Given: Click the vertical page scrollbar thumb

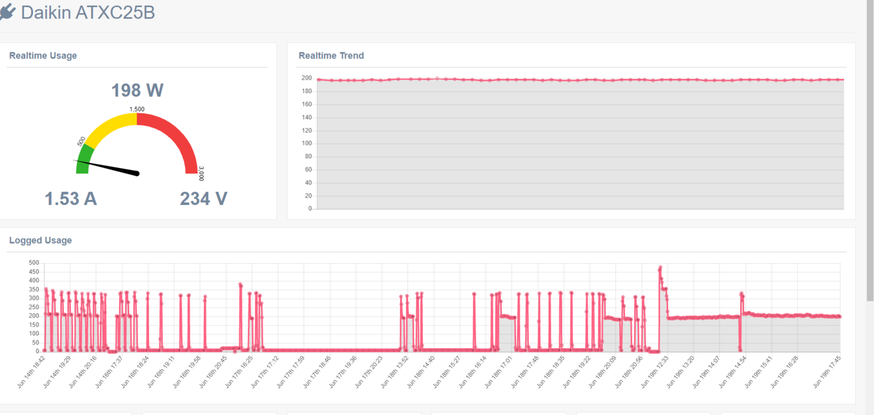Looking at the screenshot, I should (870, 150).
